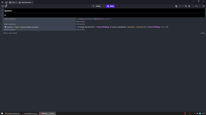Viewport: 206px width, 115px height.
Task: Click the add event toolbar icon
Action: 176,6
